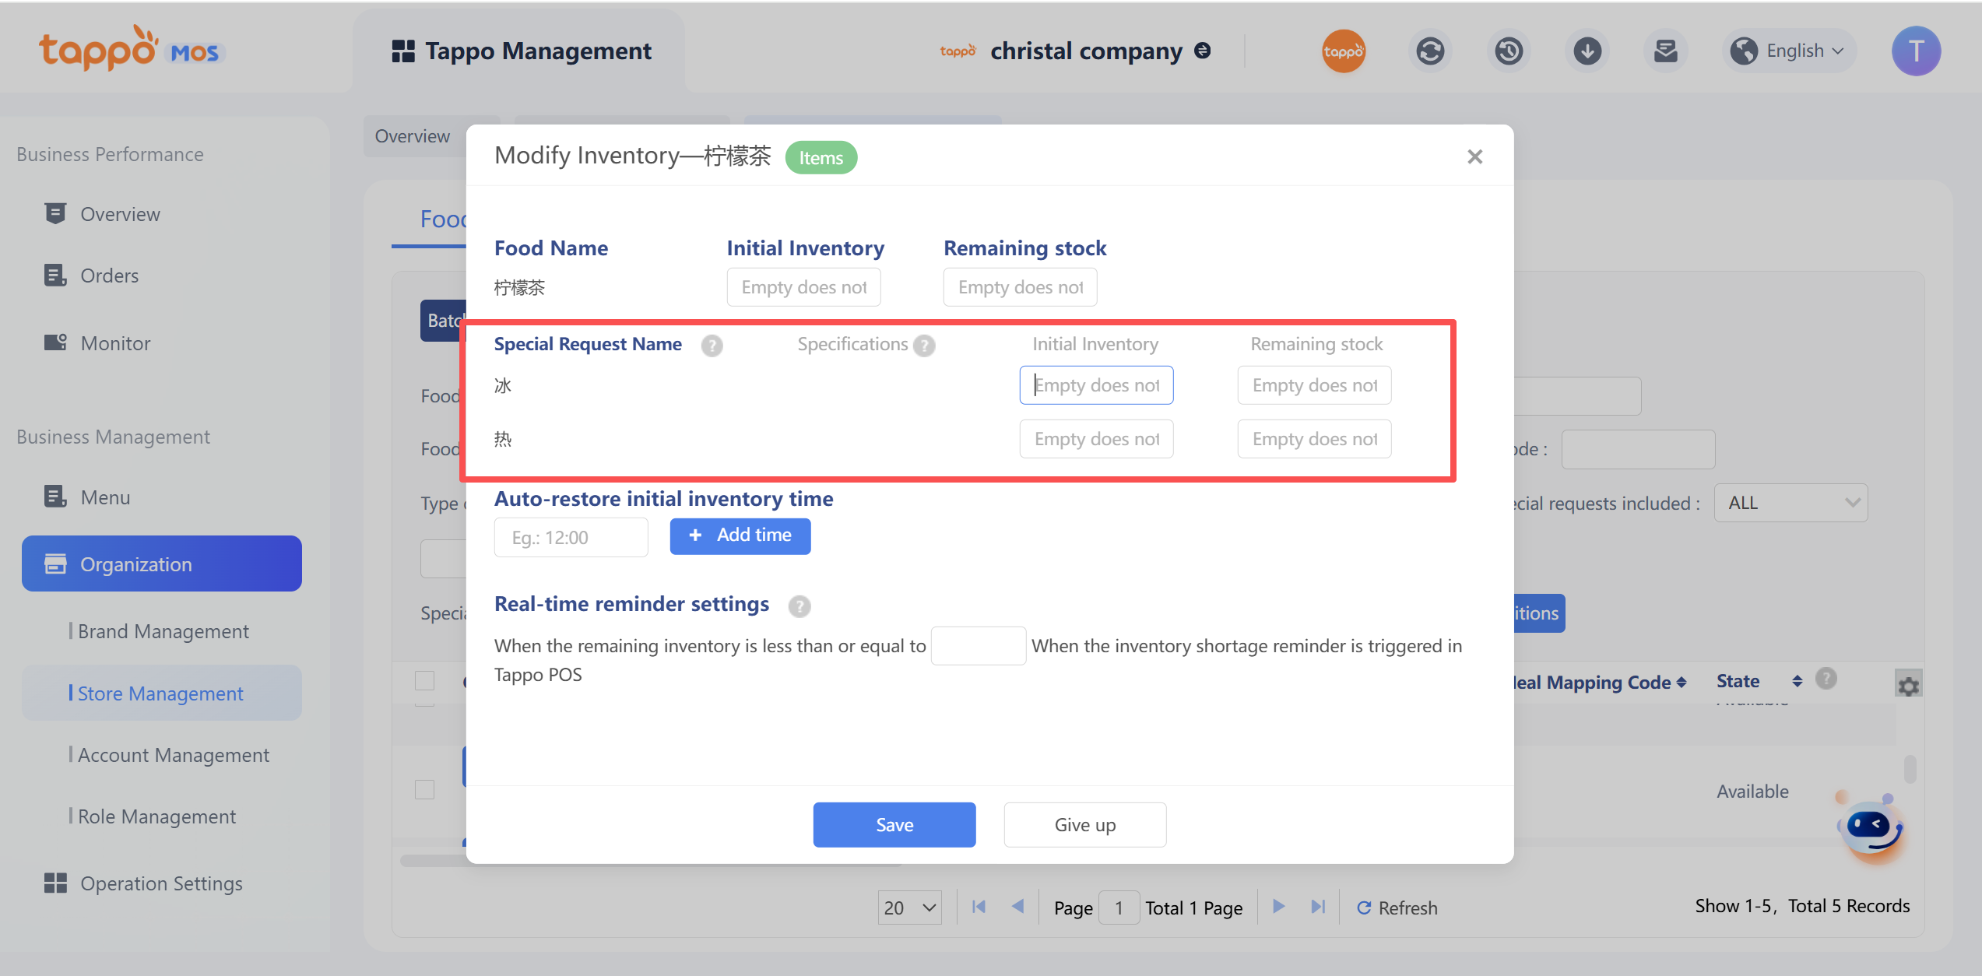Click the Give up button
Screen dimensions: 1982x976
click(x=1084, y=824)
